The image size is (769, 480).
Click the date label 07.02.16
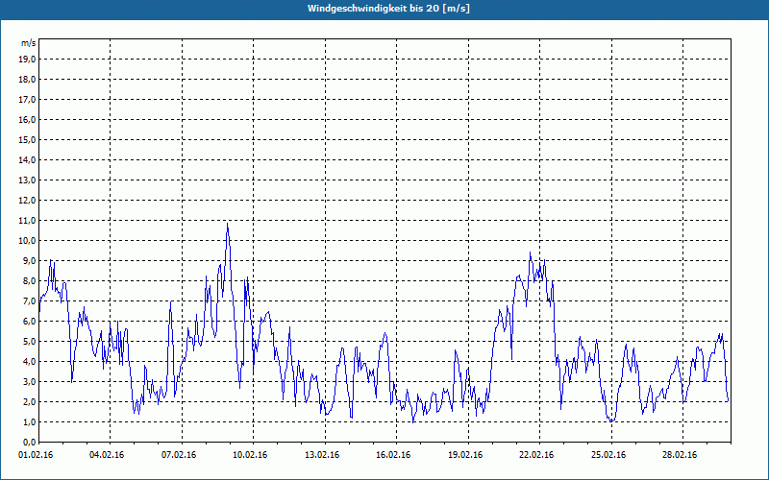point(179,455)
